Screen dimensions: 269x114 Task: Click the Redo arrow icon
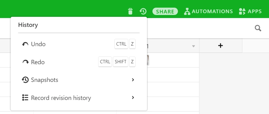pos(25,62)
